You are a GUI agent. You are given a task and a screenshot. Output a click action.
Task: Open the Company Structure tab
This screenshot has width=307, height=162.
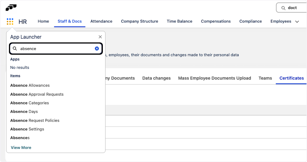click(x=139, y=21)
